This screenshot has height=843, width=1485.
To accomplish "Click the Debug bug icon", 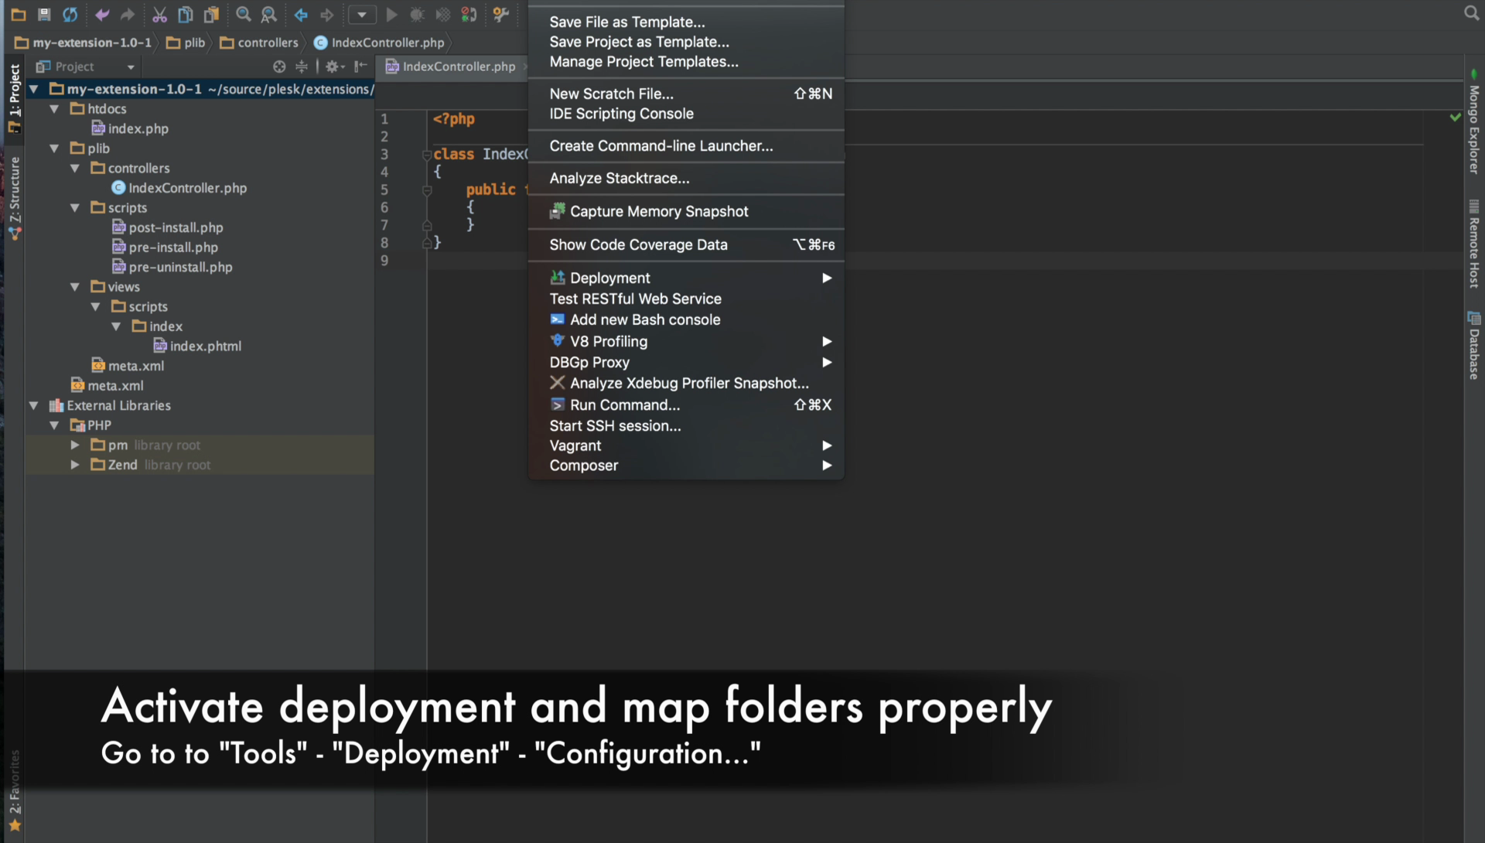I will (417, 15).
